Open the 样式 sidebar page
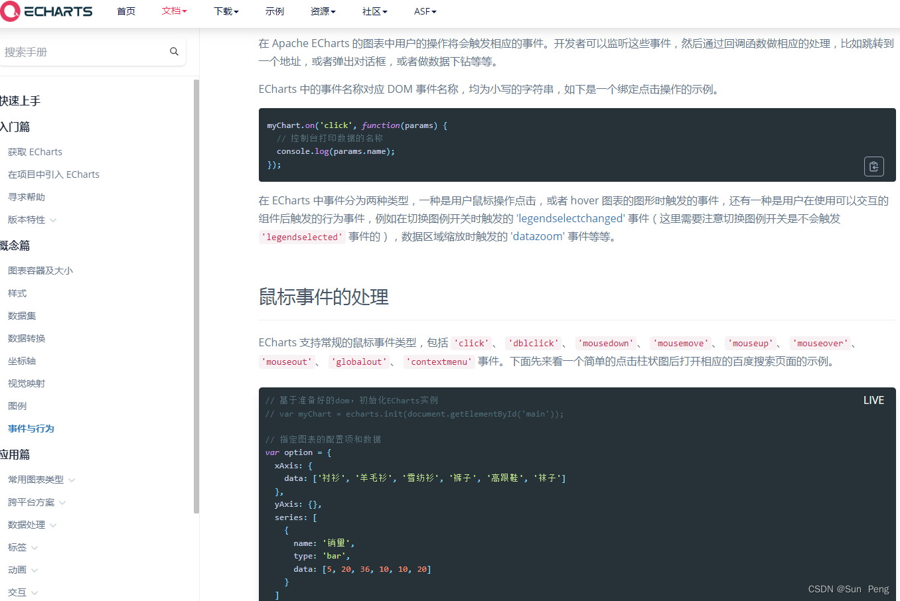This screenshot has width=900, height=601. click(x=17, y=293)
